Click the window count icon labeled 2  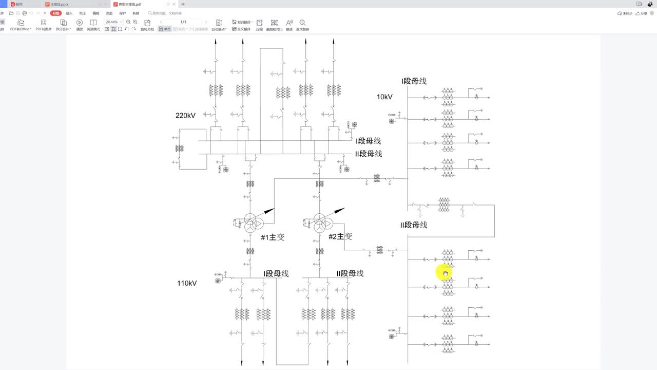click(639, 4)
